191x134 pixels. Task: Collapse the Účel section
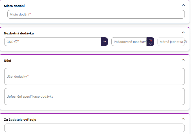point(183,60)
